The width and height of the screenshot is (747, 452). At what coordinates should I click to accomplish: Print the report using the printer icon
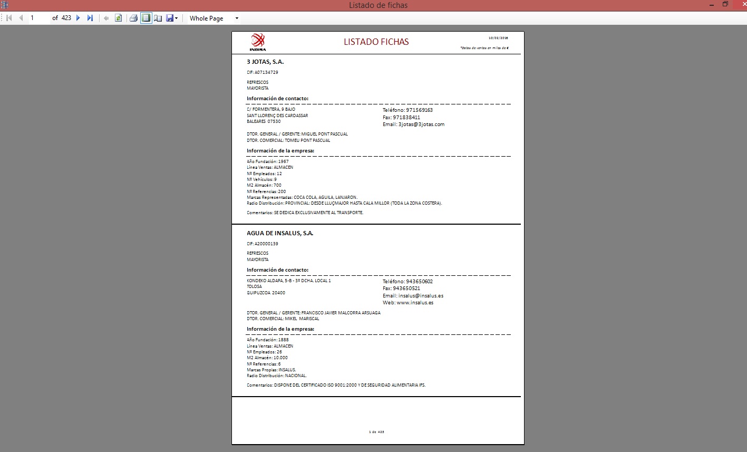tap(134, 18)
